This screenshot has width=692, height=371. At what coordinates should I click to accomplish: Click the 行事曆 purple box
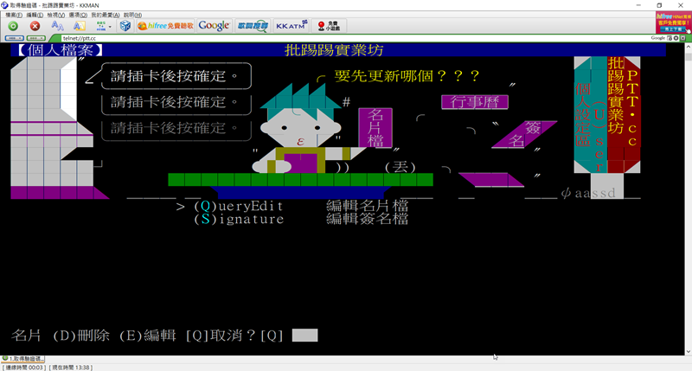click(x=475, y=102)
